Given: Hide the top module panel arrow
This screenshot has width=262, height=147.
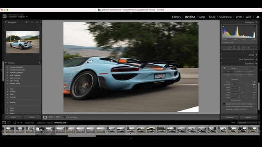Looking at the screenshot, I should point(131,13).
